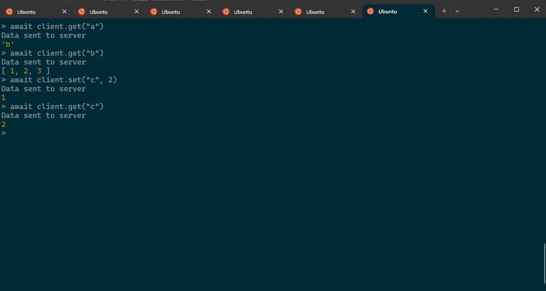Close the fourth Ubuntu tab
This screenshot has height=291, width=546.
click(x=281, y=12)
